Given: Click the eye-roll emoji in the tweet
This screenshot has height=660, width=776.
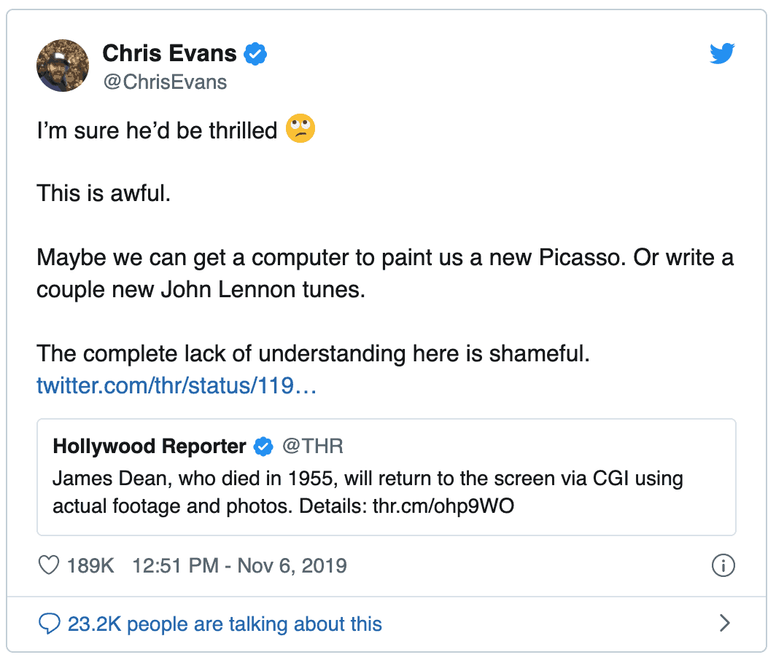Looking at the screenshot, I should tap(300, 129).
